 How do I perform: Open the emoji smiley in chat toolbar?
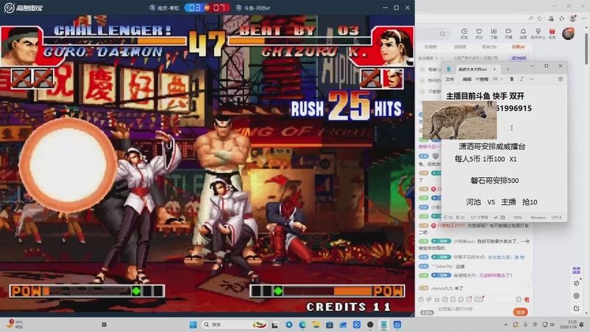[421, 300]
